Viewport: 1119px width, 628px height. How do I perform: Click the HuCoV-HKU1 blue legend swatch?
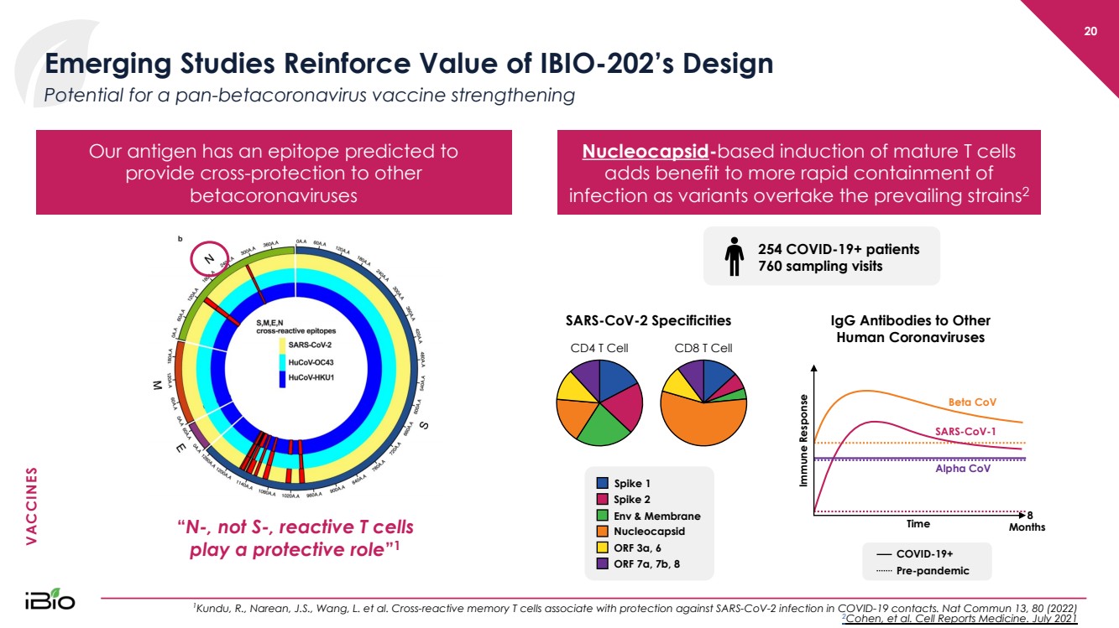tap(282, 377)
